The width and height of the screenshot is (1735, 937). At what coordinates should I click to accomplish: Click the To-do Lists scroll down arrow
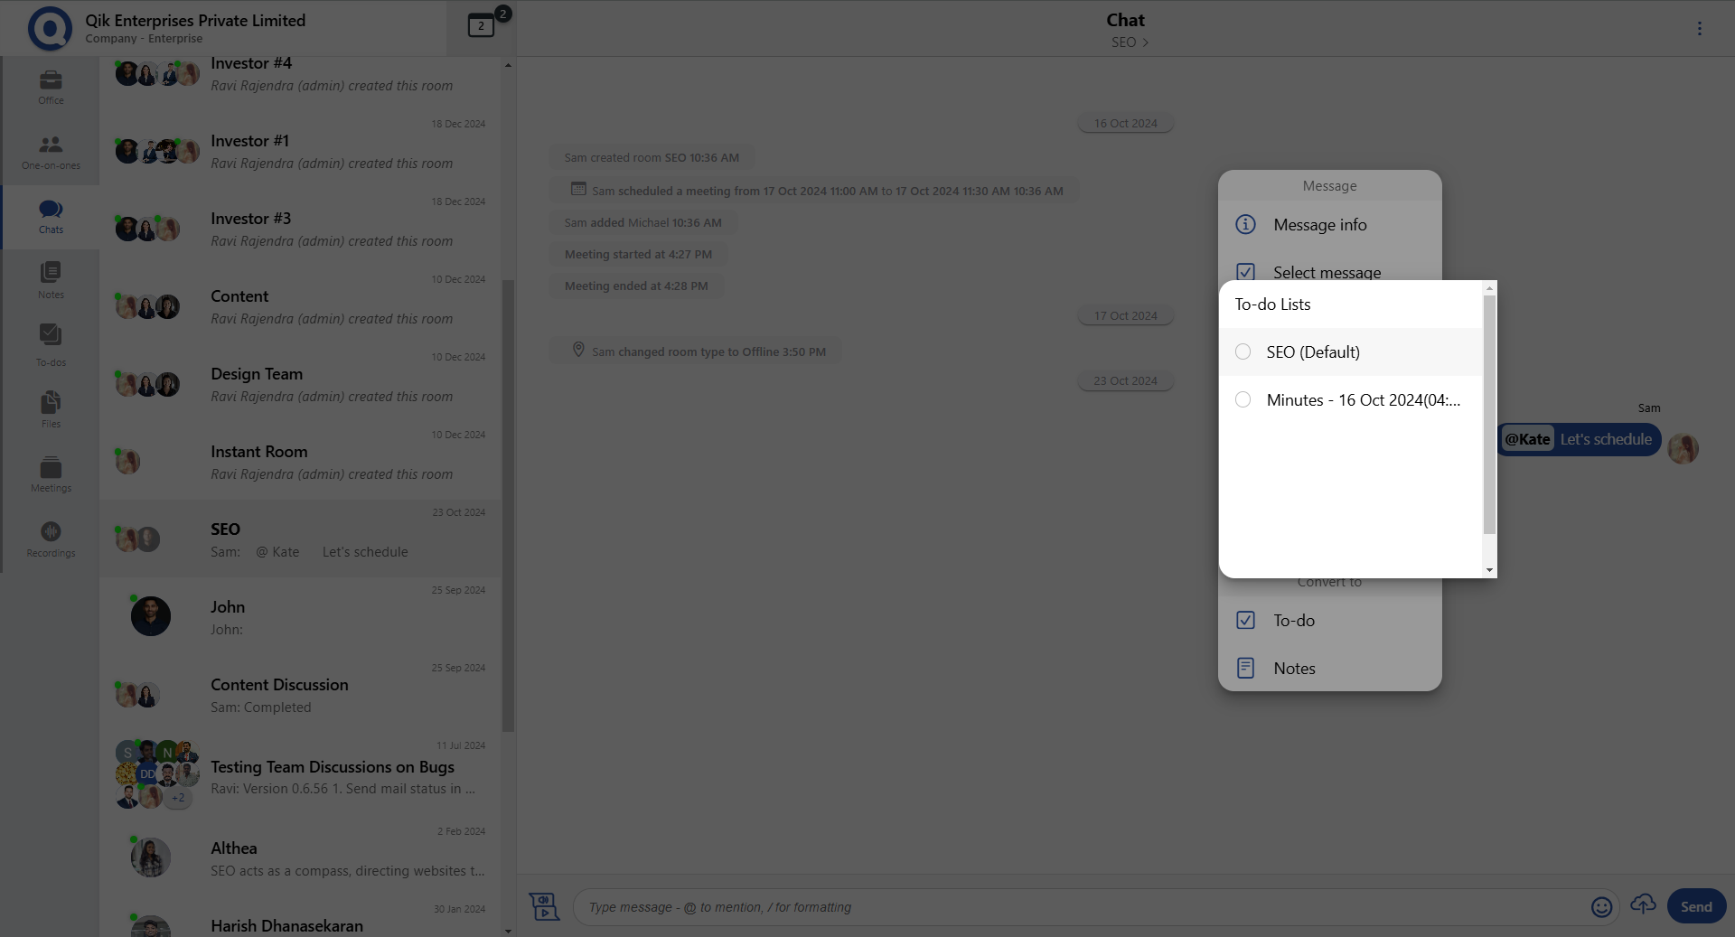click(x=1489, y=570)
